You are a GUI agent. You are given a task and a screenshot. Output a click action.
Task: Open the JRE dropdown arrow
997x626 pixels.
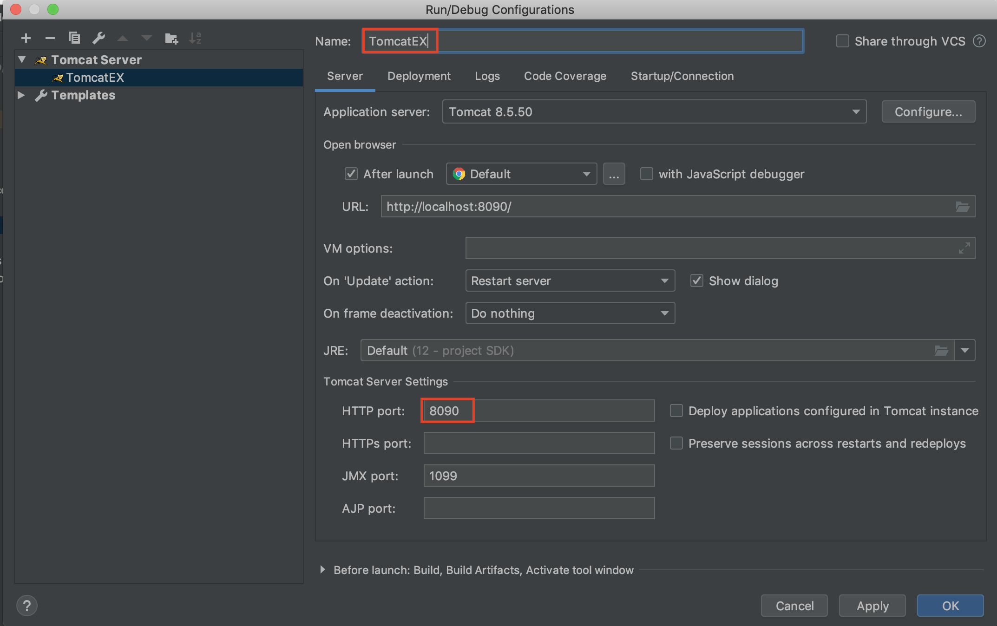[x=965, y=351]
